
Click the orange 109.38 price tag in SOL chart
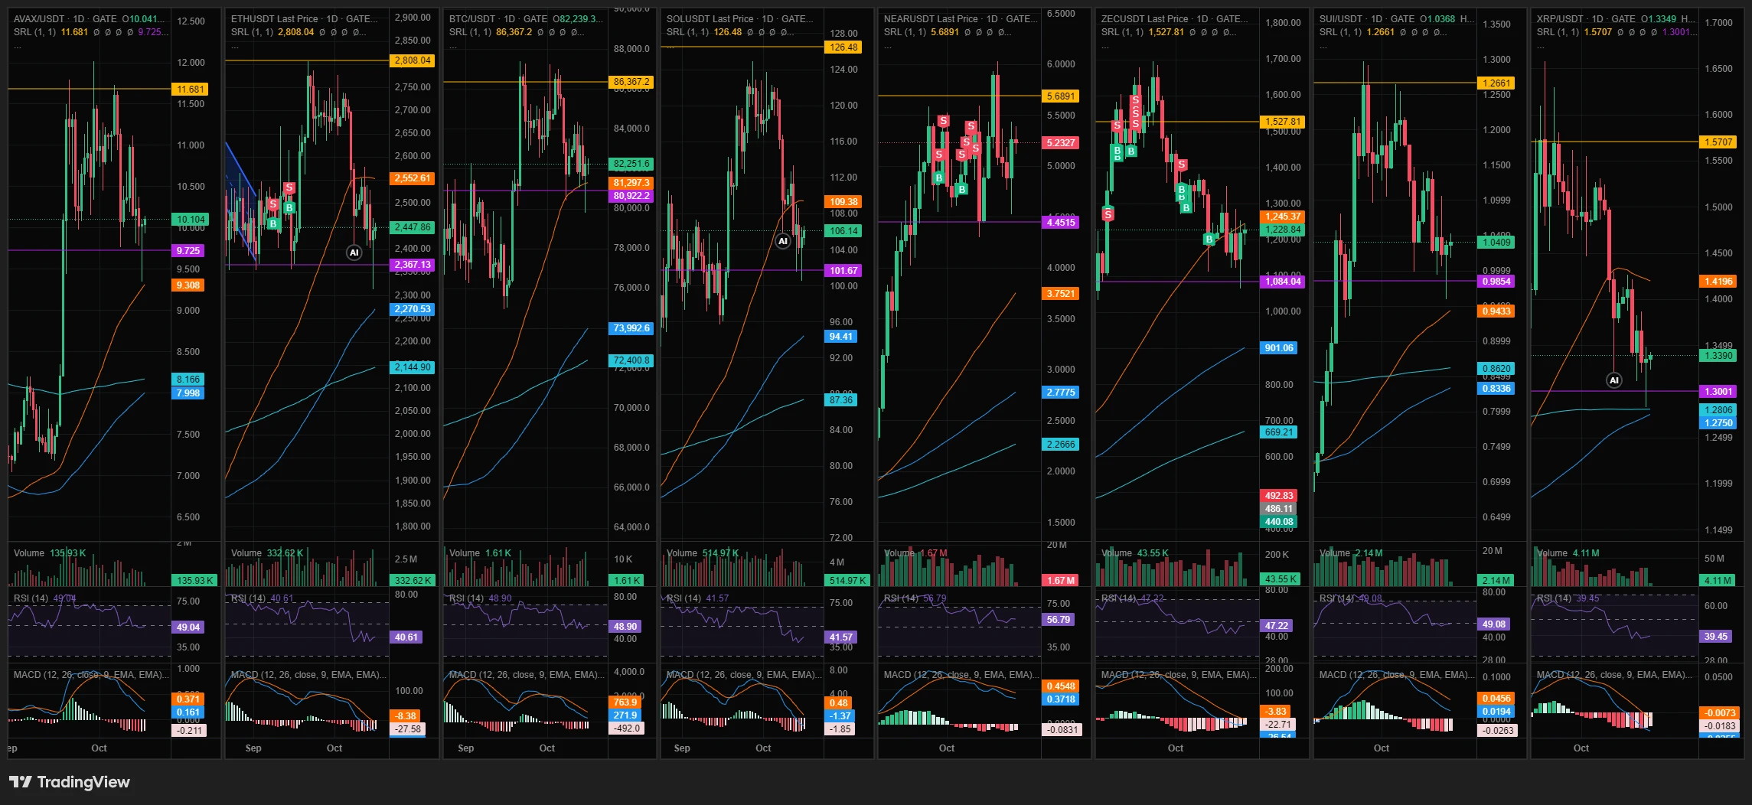point(843,202)
